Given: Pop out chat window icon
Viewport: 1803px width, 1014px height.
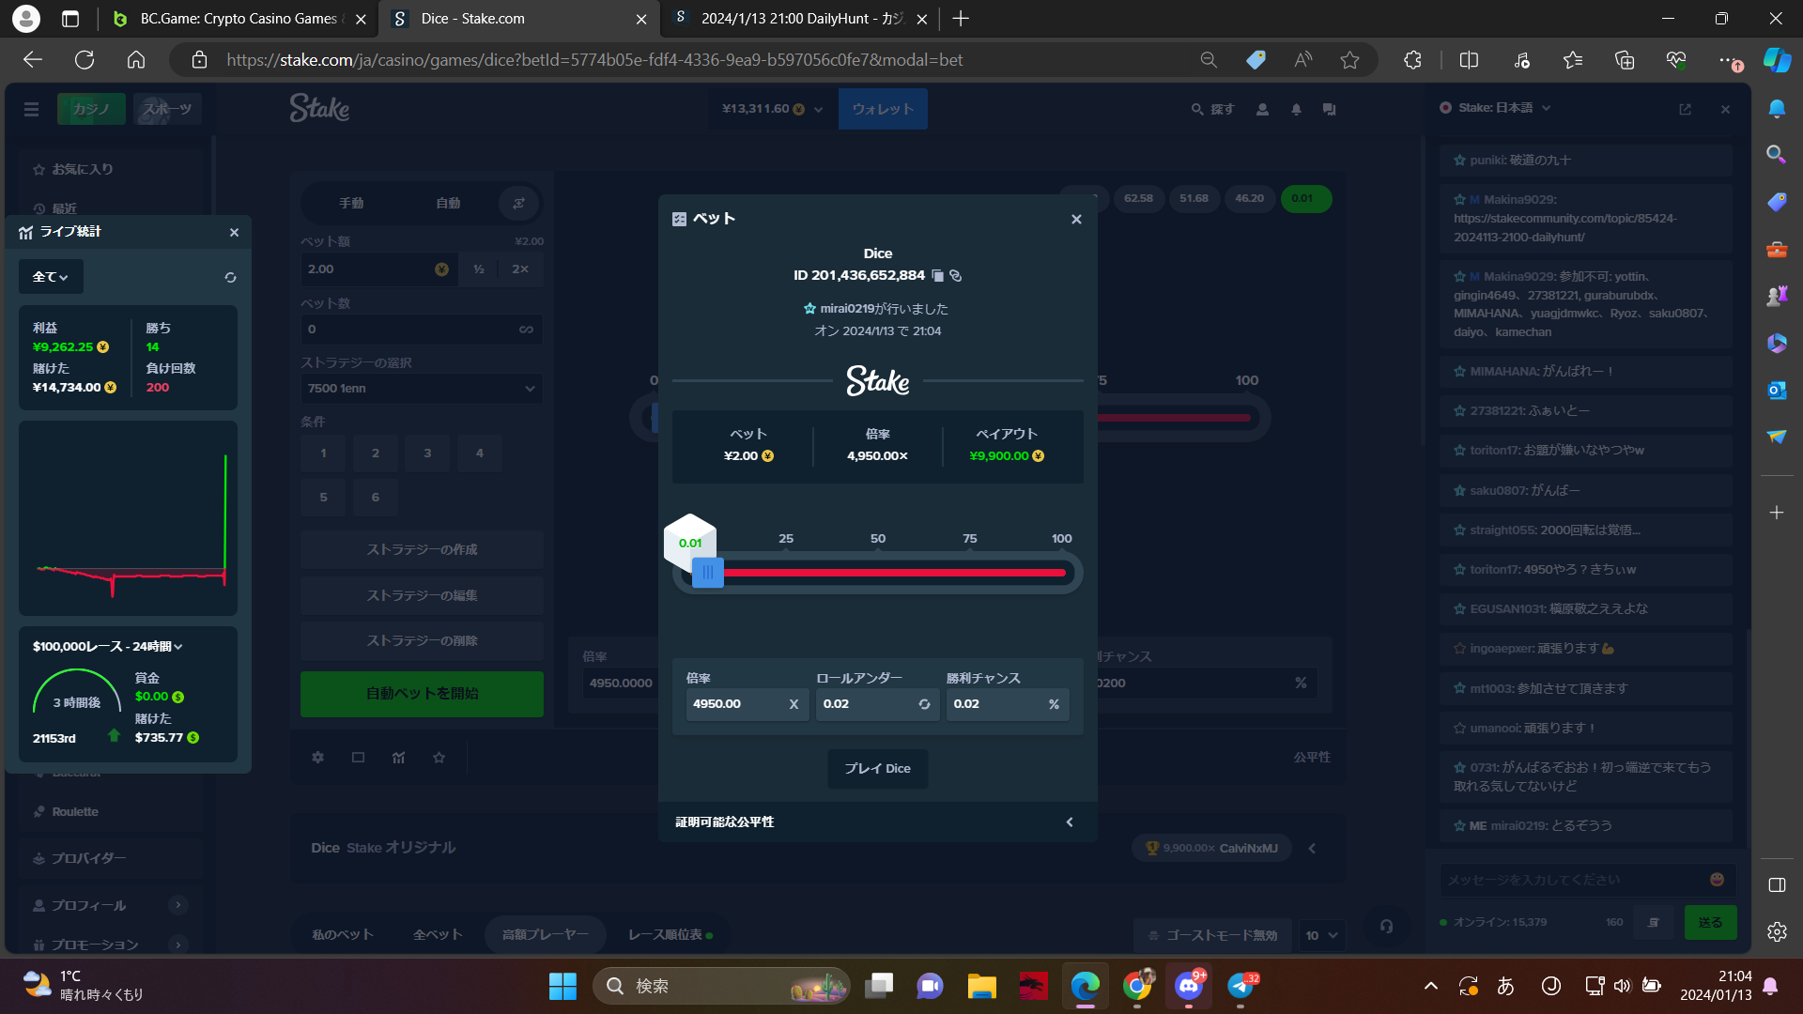Looking at the screenshot, I should click(1685, 110).
